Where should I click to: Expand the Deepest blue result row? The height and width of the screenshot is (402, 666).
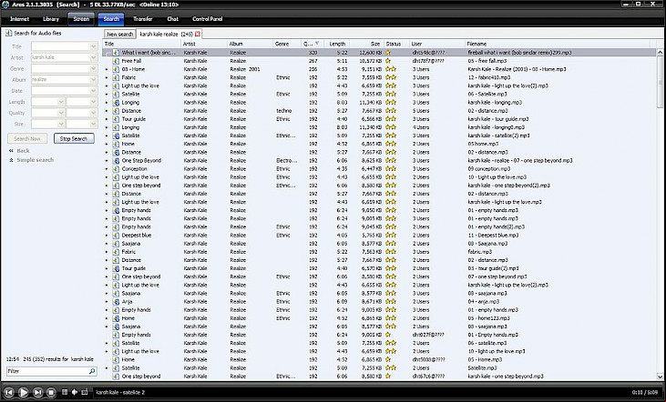point(107,235)
